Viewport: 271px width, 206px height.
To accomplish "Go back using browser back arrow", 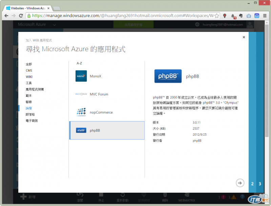I will pos(6,16).
